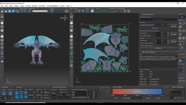
Task: Collapse the Pack Prop panel
Action: coord(51,87)
